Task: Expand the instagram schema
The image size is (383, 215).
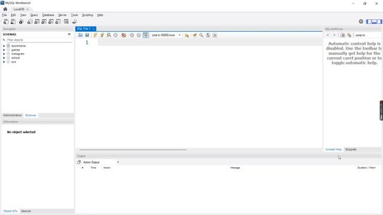Action: point(4,54)
